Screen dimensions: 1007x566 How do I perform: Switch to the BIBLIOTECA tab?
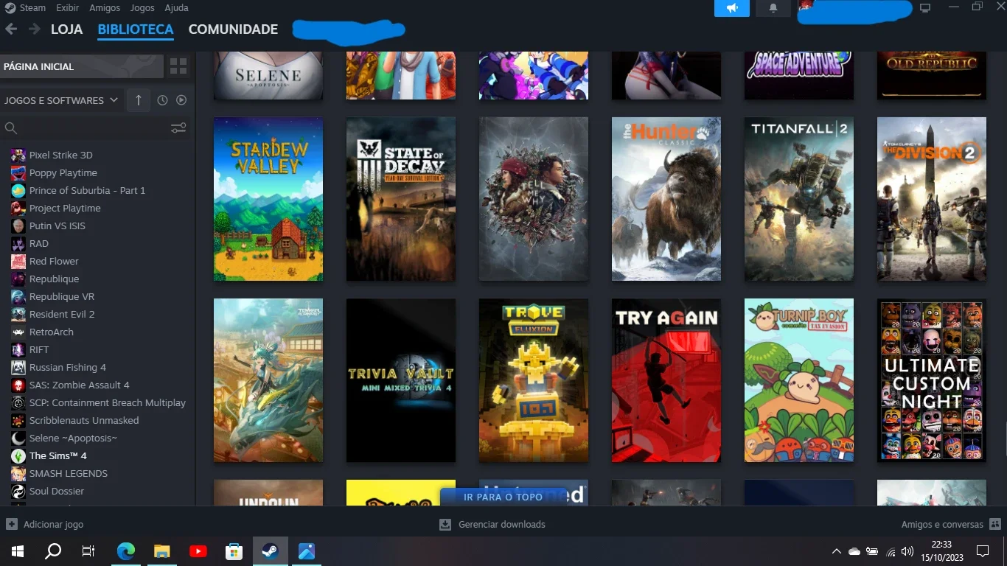coord(136,29)
